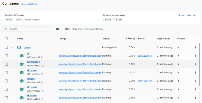Stop the storm compose stack
The width and height of the screenshot is (202, 103).
[179, 47]
